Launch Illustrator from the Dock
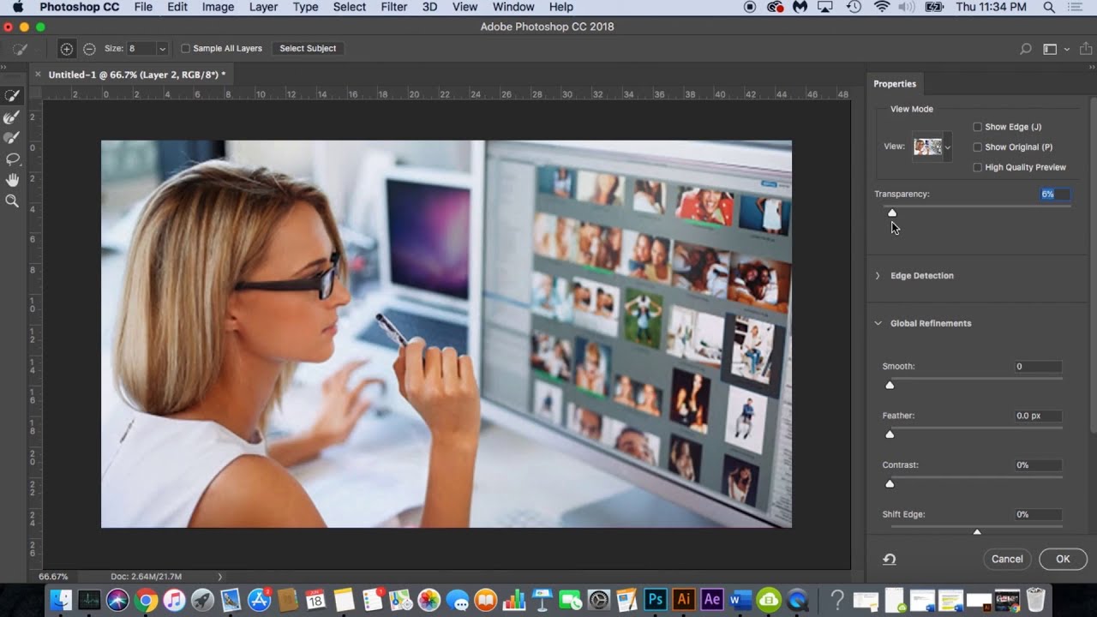Screen dimensions: 1097x617 pos(684,600)
